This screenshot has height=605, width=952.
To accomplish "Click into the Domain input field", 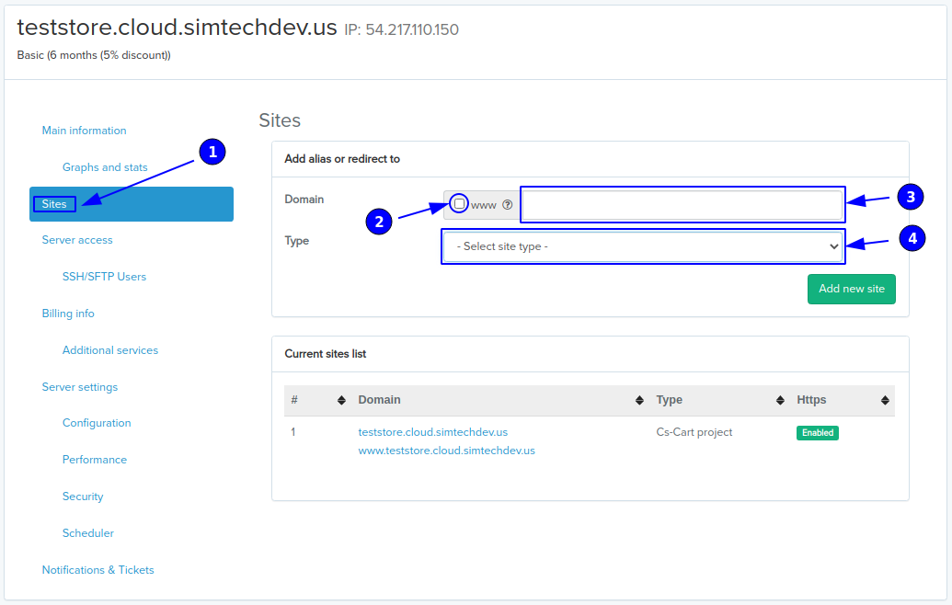I will click(682, 205).
